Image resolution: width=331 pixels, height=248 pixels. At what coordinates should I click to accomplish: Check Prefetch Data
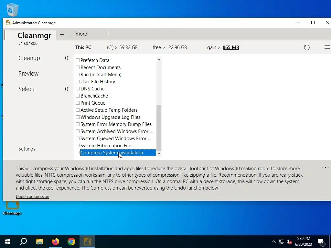[x=78, y=60]
